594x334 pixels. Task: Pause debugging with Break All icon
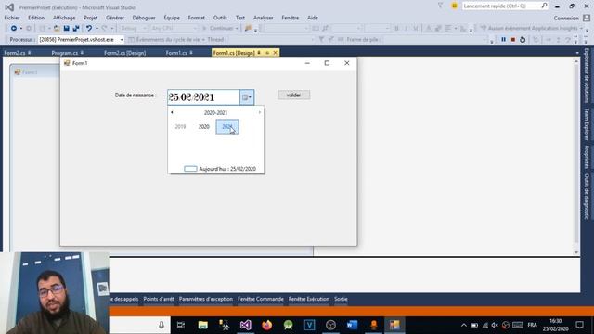point(503,39)
